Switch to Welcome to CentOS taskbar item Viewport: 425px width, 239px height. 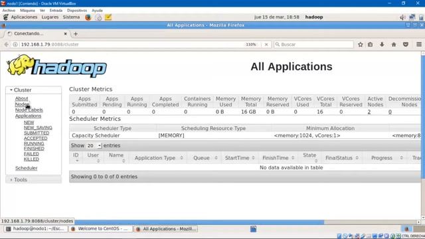point(100,229)
